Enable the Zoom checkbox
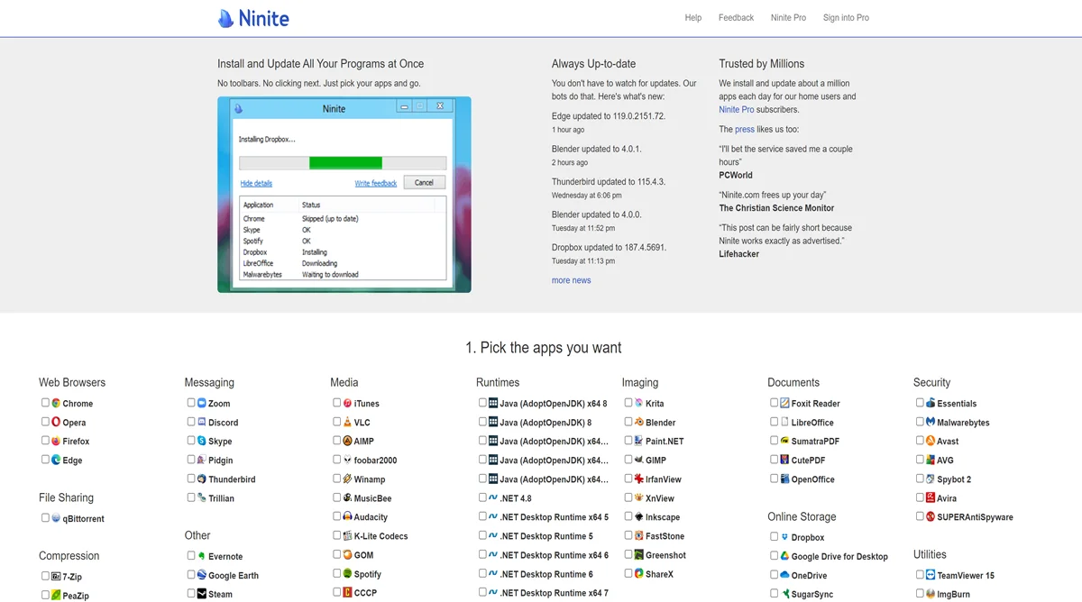 191,403
